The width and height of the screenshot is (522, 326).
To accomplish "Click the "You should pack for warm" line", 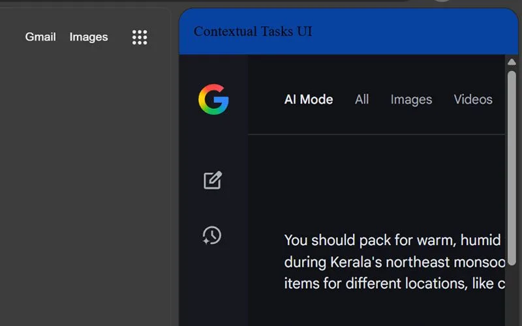I will 391,240.
